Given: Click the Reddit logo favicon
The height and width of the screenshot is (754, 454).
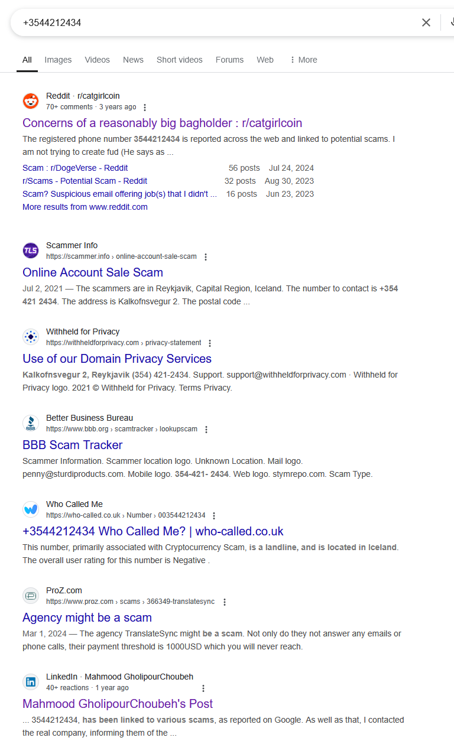Looking at the screenshot, I should [x=31, y=101].
